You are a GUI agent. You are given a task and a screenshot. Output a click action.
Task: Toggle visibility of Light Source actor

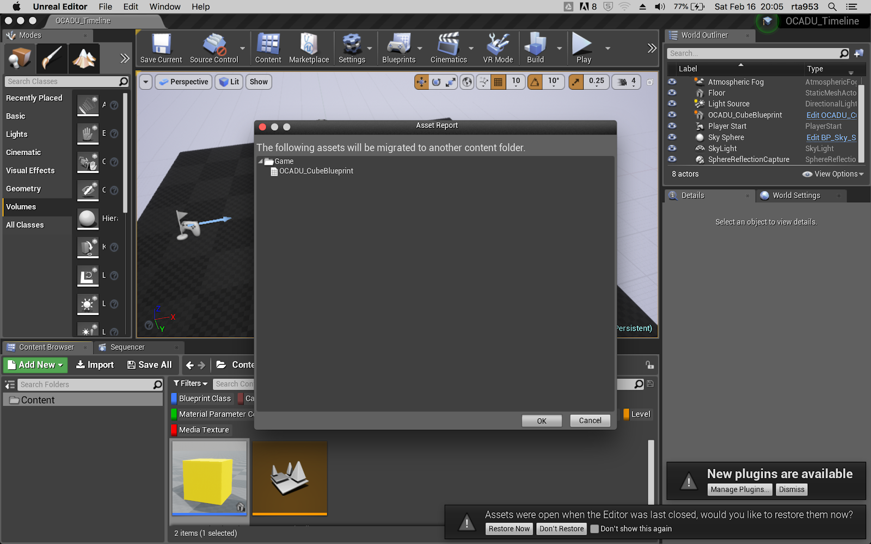[x=672, y=103]
